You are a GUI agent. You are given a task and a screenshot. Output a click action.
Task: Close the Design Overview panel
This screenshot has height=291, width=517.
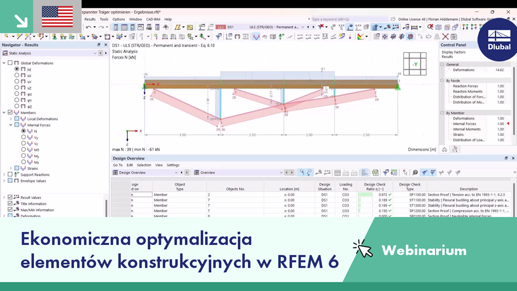tap(513, 158)
